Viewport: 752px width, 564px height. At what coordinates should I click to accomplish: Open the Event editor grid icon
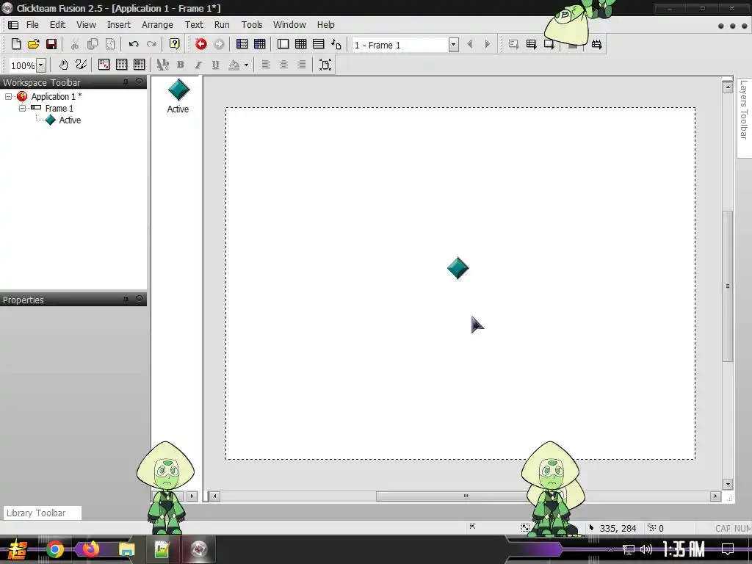300,44
